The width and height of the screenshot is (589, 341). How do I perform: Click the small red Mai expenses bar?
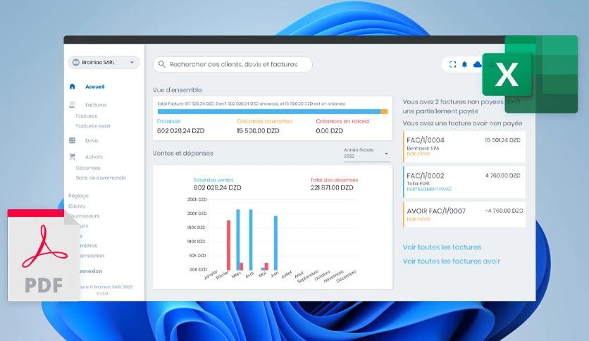pyautogui.click(x=266, y=266)
